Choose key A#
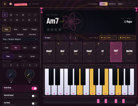138x106 pixels. (29, 20)
